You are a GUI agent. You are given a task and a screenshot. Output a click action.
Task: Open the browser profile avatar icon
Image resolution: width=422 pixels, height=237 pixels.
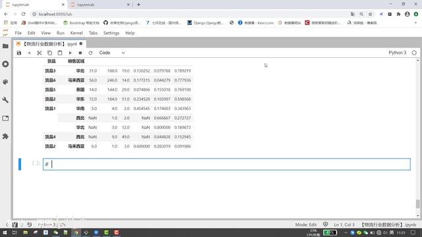click(x=407, y=14)
